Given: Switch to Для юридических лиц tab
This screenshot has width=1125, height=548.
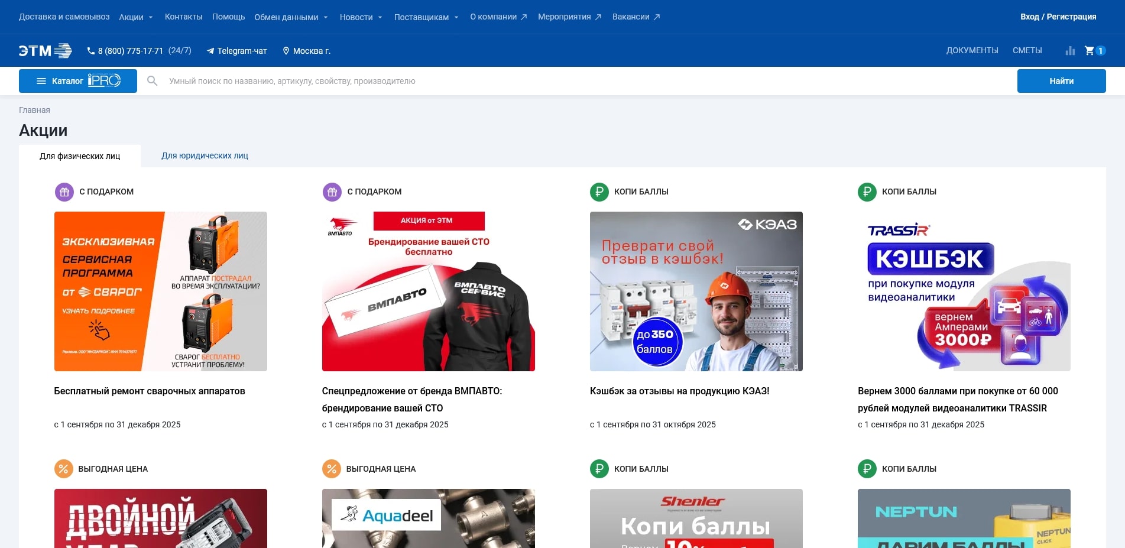Looking at the screenshot, I should coord(205,156).
